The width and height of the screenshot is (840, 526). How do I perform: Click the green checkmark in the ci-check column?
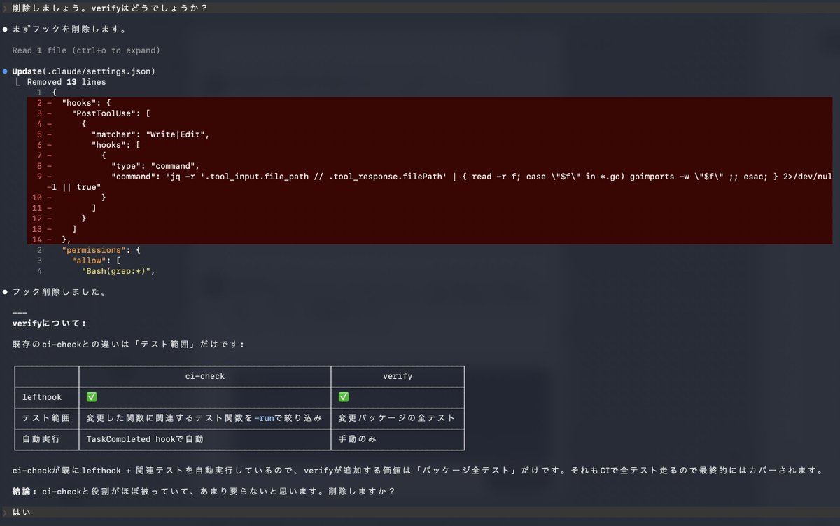(x=92, y=397)
